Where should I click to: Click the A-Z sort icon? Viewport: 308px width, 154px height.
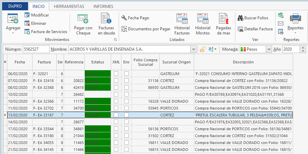pos(211,50)
